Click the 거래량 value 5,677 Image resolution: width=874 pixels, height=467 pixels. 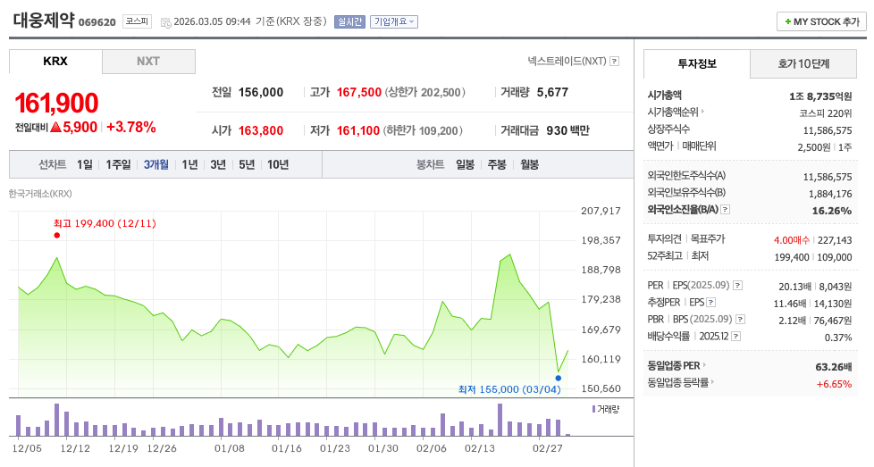552,92
